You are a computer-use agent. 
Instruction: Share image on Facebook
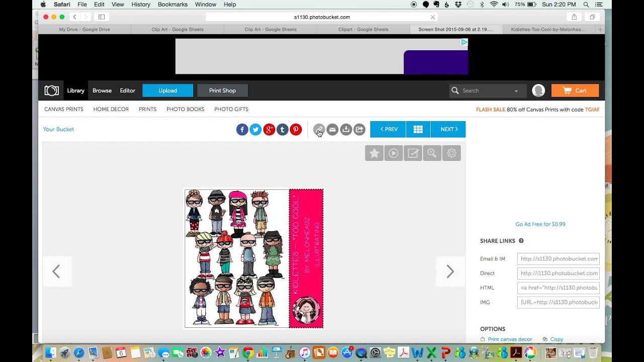tap(242, 130)
